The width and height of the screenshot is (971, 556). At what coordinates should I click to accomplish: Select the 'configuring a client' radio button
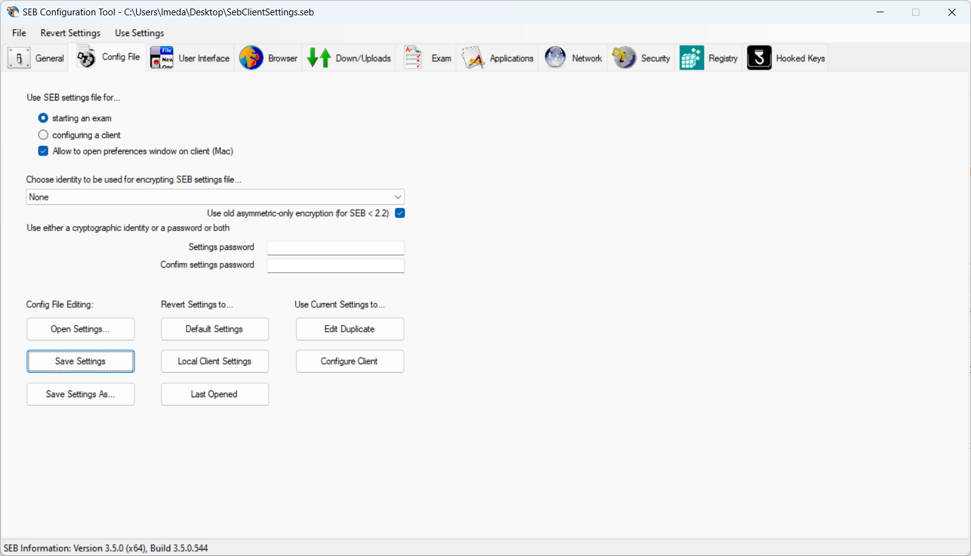[x=43, y=134]
